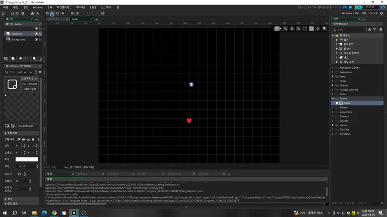This screenshot has width=387, height=217.
Task: Select the battle room in asset tree
Action: click(x=357, y=103)
